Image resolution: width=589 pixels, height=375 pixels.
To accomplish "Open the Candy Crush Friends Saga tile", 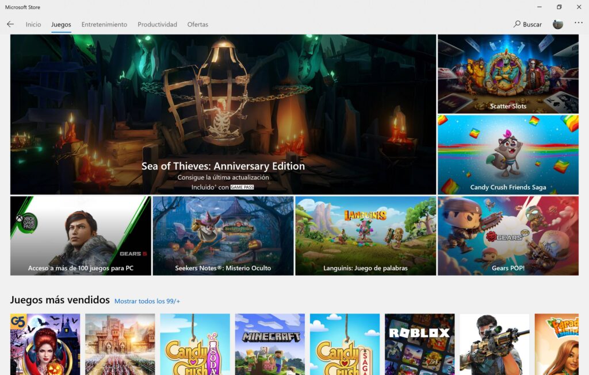I will (508, 154).
